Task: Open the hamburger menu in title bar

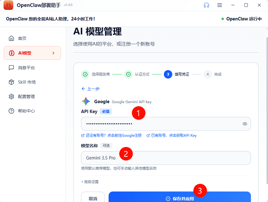Action: (220, 5)
